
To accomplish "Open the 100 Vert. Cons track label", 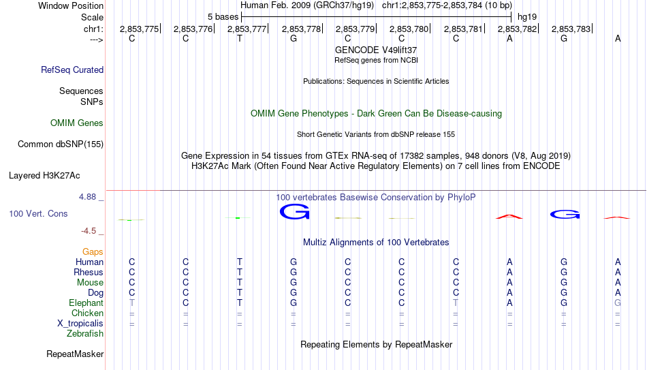I will [38, 213].
